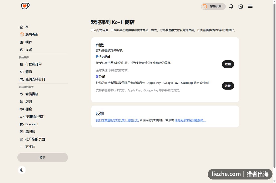Viewport: 276px width, 183px height.
Task: Select 喂养 in the sidebar
Action: (x=43, y=42)
